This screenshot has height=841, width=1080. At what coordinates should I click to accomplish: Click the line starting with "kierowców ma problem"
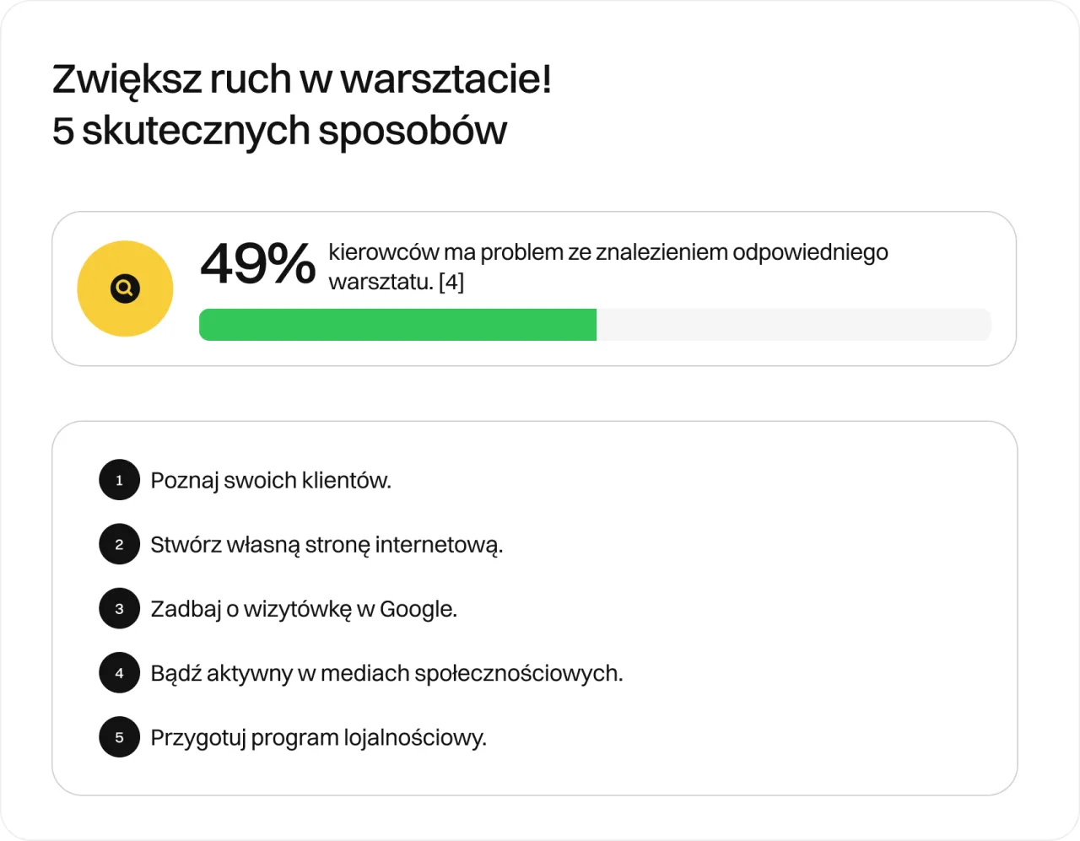pos(607,252)
